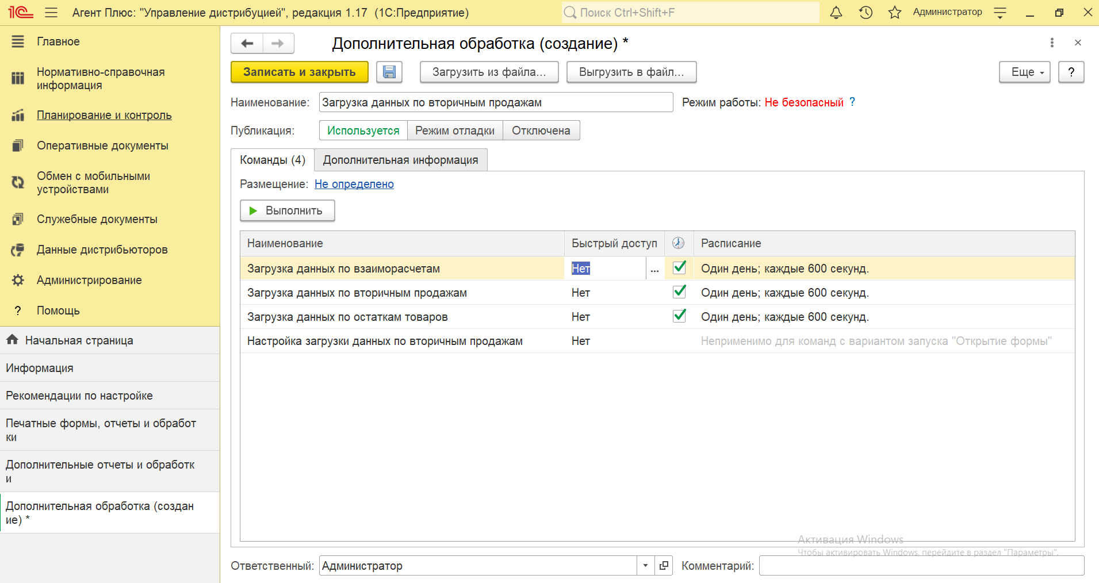Save with the floppy disk icon
1099x583 pixels.
(x=389, y=72)
